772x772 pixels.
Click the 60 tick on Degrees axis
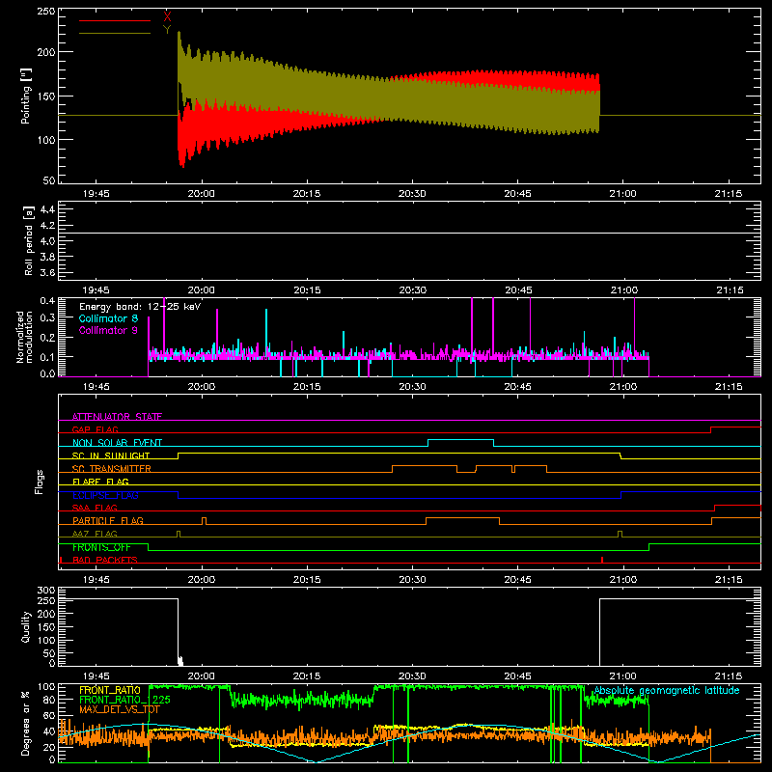point(49,716)
